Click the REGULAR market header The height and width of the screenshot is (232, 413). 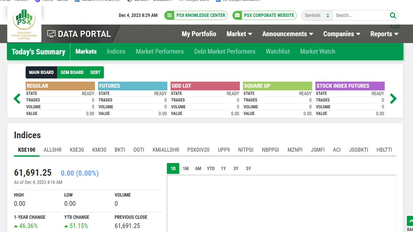pyautogui.click(x=60, y=86)
